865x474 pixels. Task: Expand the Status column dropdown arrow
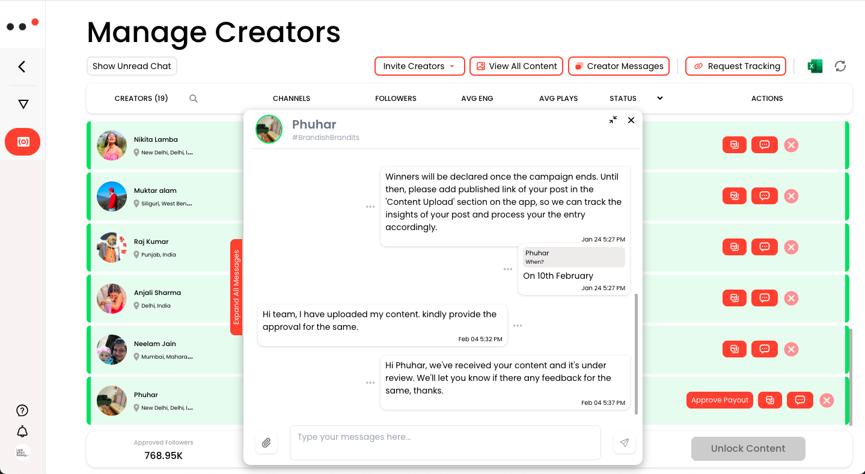click(x=660, y=98)
